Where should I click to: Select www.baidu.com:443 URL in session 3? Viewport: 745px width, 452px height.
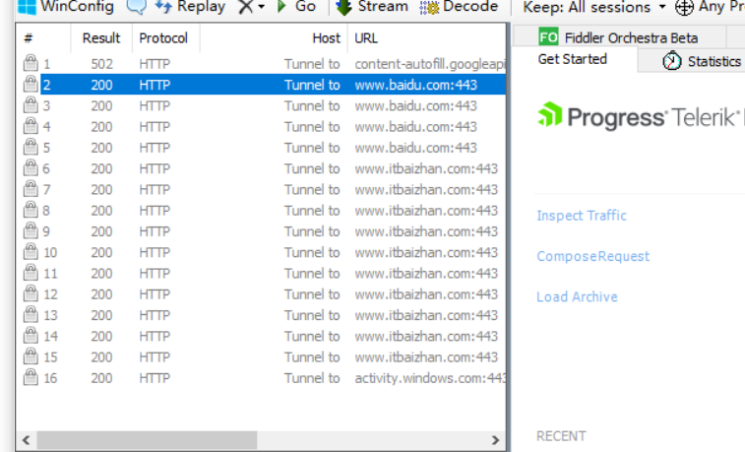(415, 105)
